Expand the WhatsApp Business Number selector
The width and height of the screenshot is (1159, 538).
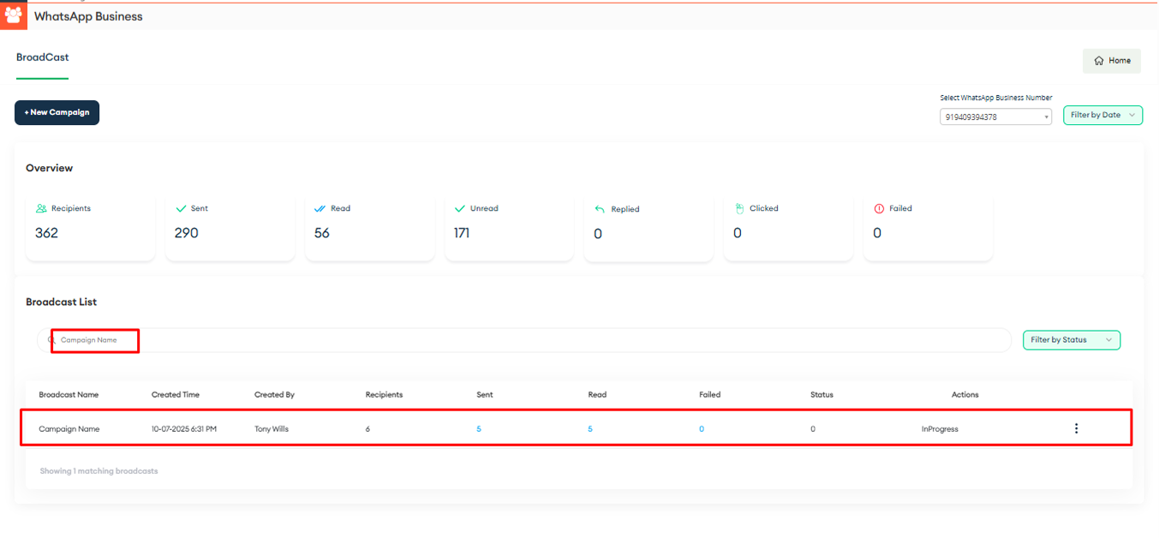[x=995, y=117]
